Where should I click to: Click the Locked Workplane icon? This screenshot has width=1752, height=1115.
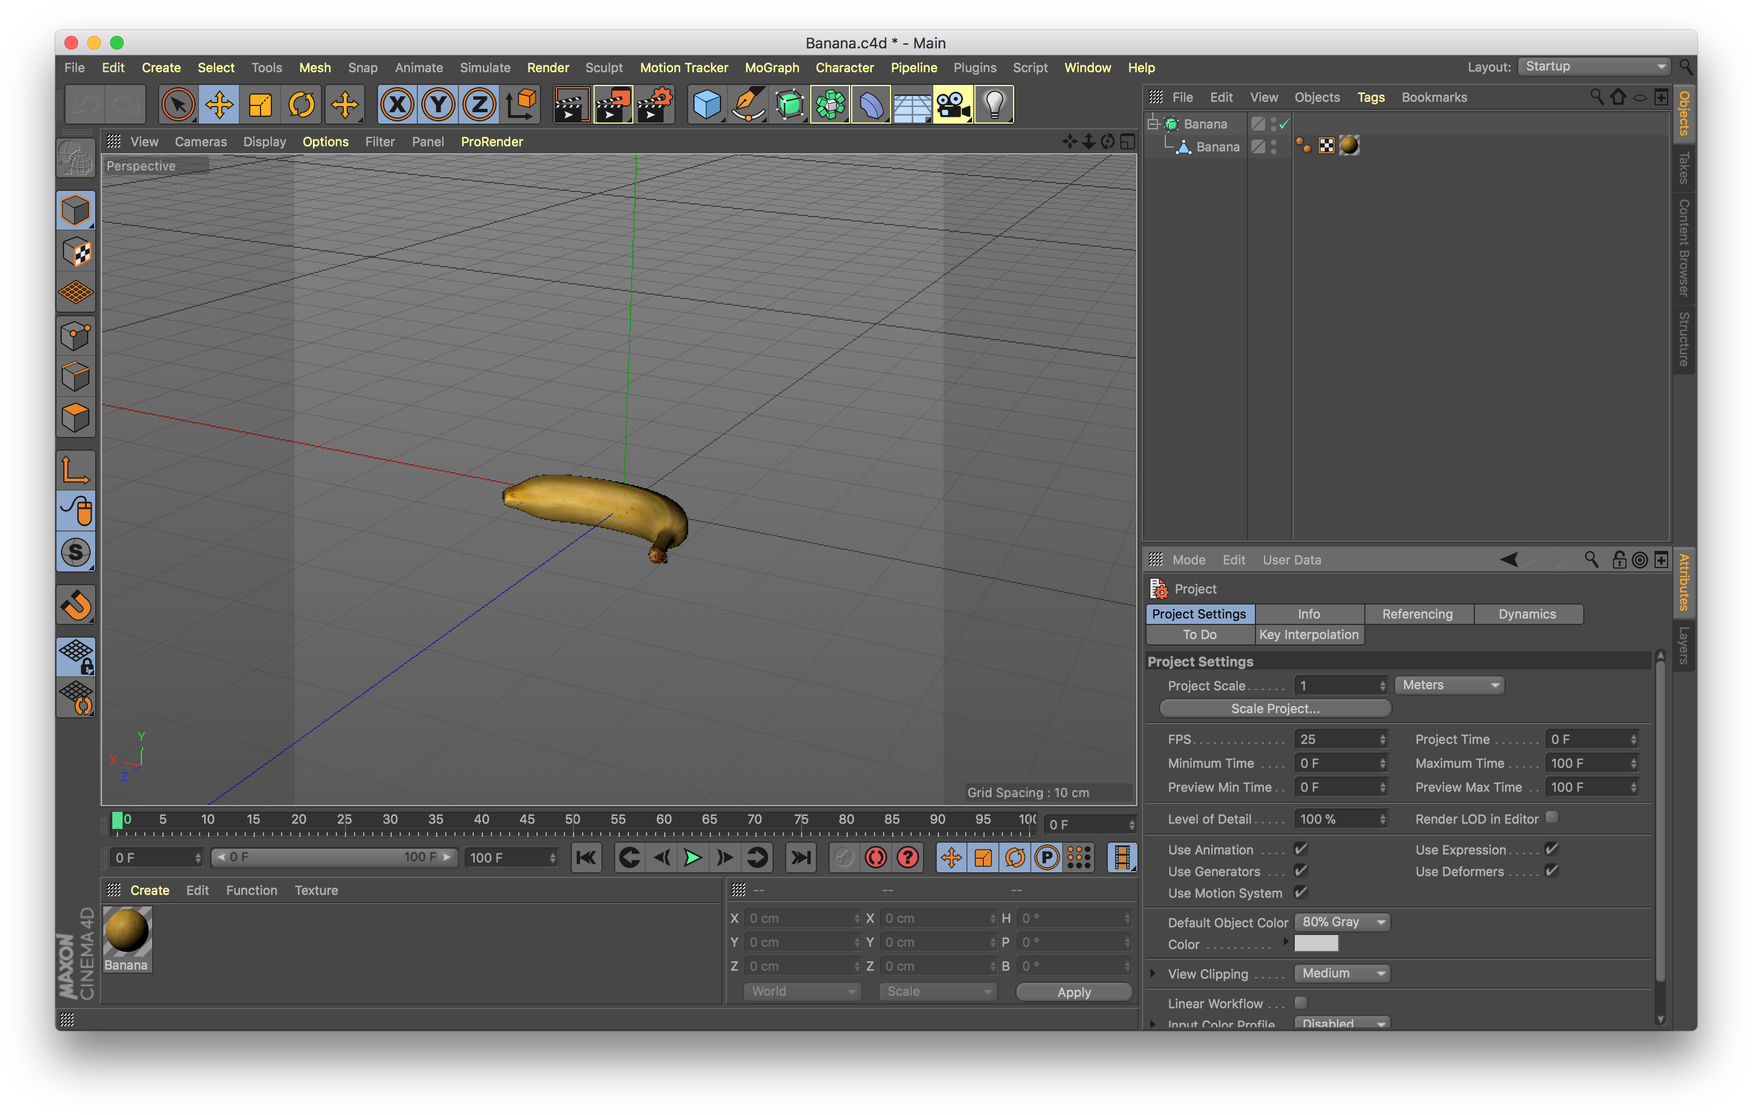(x=76, y=656)
